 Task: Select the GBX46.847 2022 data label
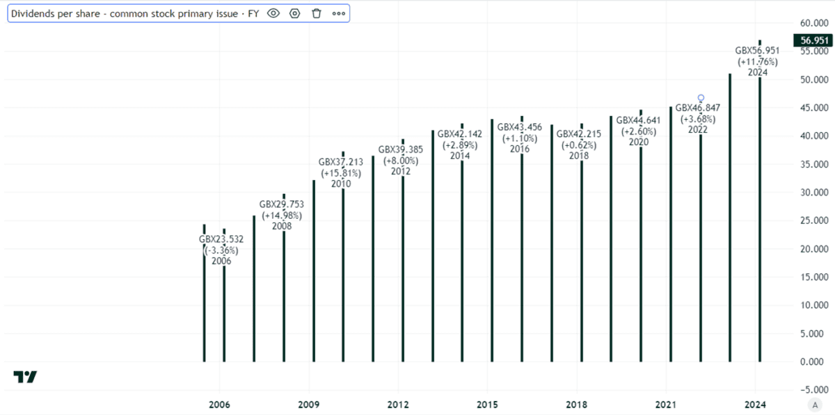pyautogui.click(x=698, y=119)
